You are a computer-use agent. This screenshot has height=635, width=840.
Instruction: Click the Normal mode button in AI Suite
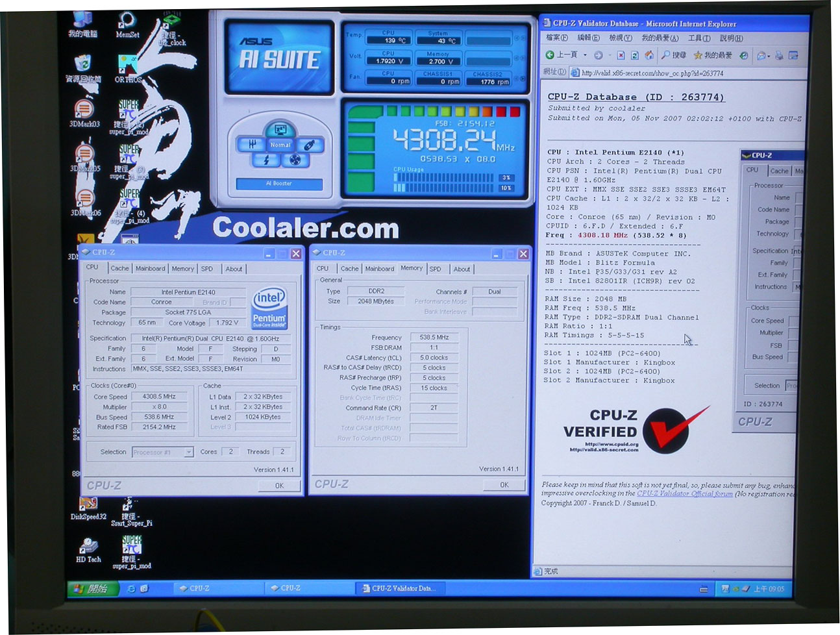tap(280, 145)
